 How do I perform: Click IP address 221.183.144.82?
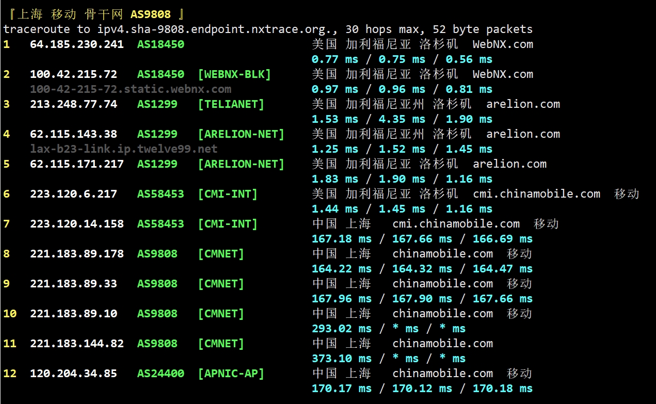coord(77,344)
